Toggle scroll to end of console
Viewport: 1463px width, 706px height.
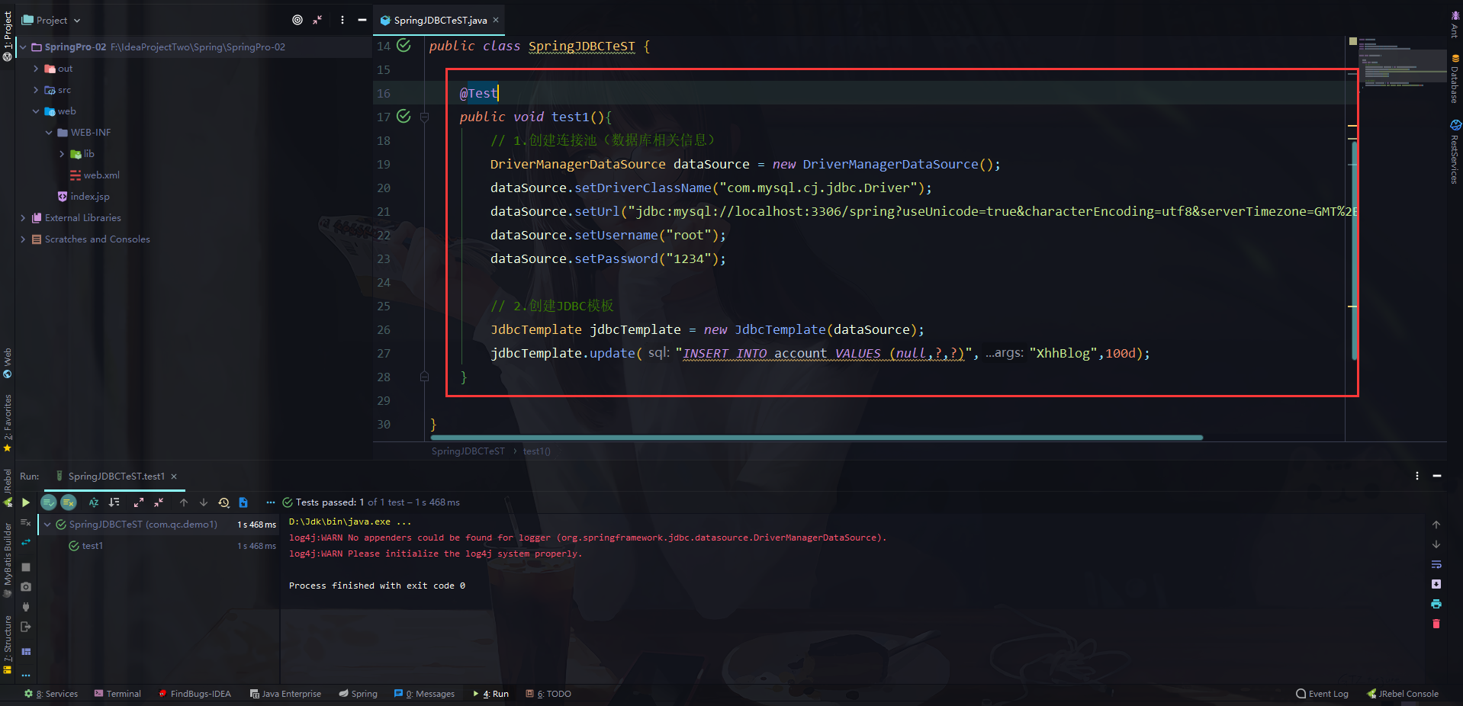(x=1436, y=584)
